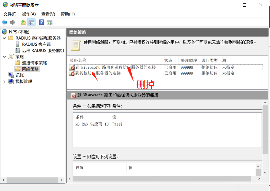
Task: Click the RADIUS 客户端和服务器 folder icon
Action: [11, 38]
